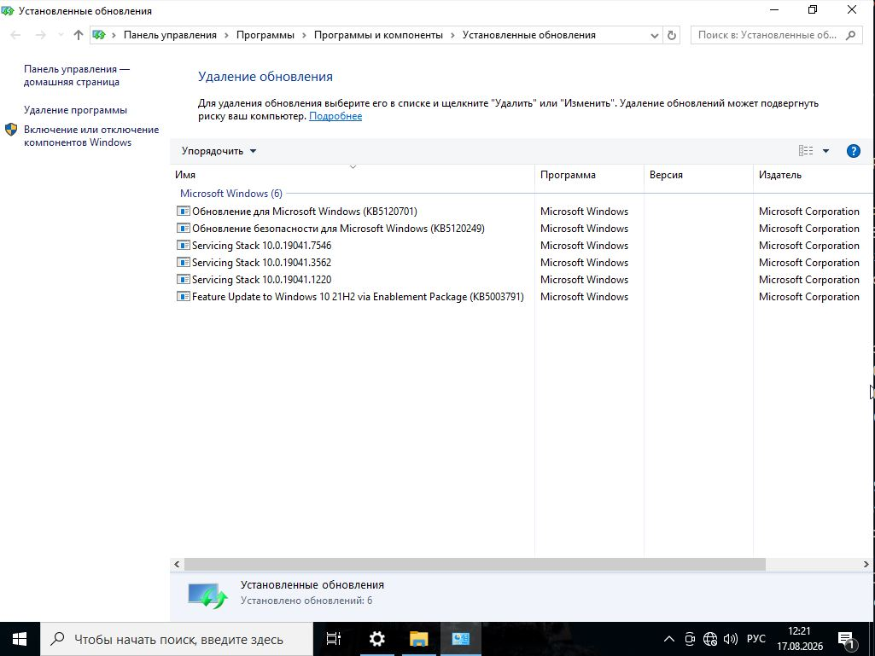875x656 pixels.
Task: Expand the view options dropdown arrow
Action: pos(825,151)
